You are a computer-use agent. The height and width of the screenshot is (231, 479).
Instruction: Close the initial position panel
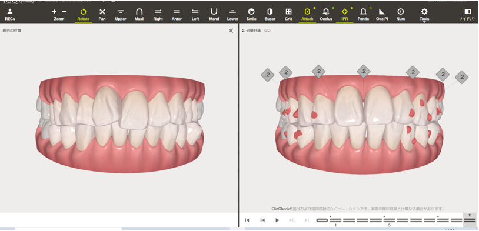[231, 31]
